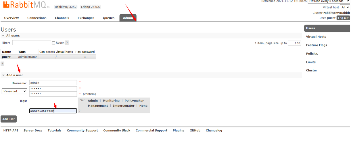Click the Tags text field
The image size is (353, 144).
click(53, 111)
